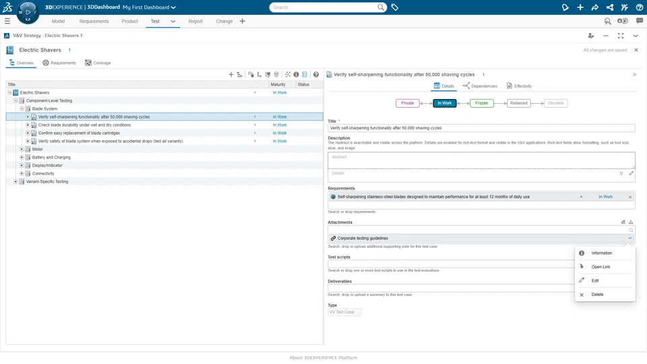Open the hamburger menu
The height and width of the screenshot is (364, 647).
(7, 21)
